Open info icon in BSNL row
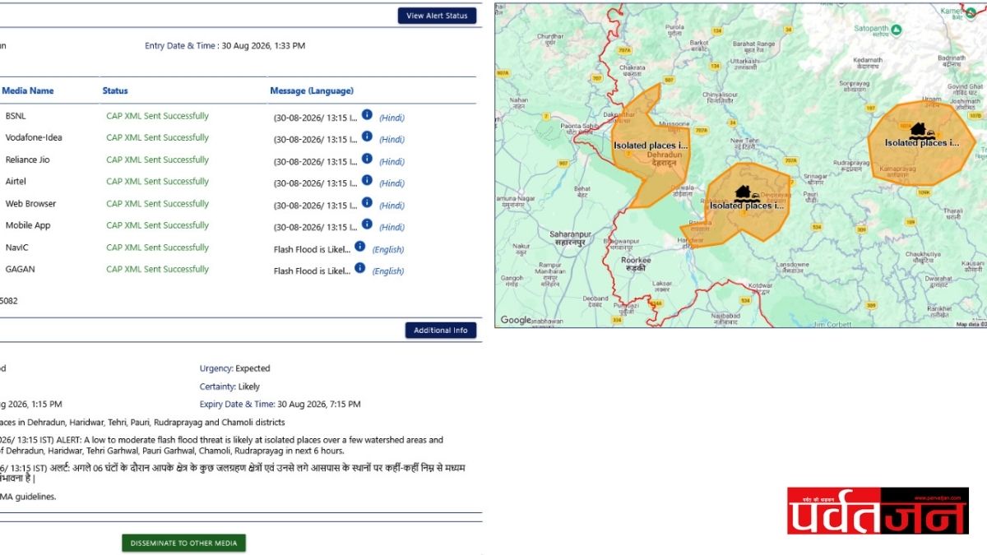Viewport: 987px width, 555px height. tap(368, 114)
